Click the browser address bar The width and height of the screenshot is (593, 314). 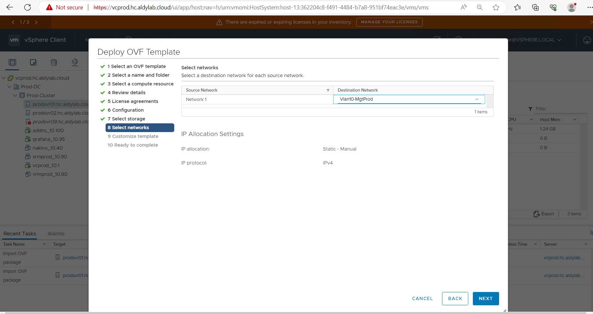click(x=259, y=7)
